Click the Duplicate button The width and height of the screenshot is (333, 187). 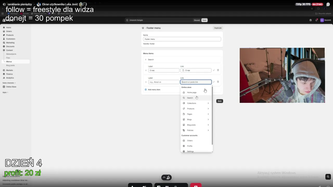pos(218,28)
